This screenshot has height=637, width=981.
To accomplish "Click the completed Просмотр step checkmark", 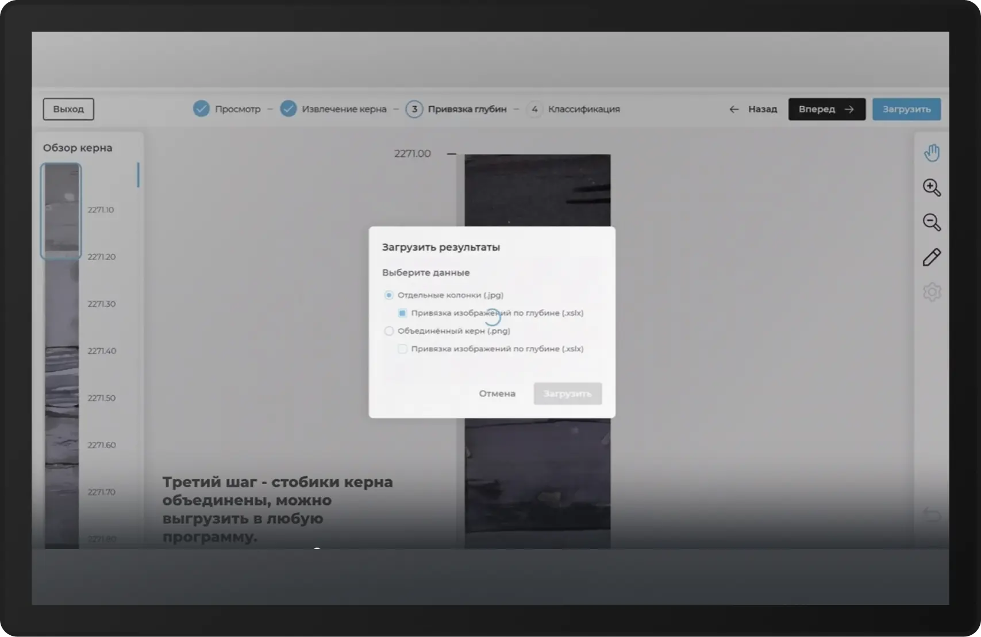I will pyautogui.click(x=201, y=109).
